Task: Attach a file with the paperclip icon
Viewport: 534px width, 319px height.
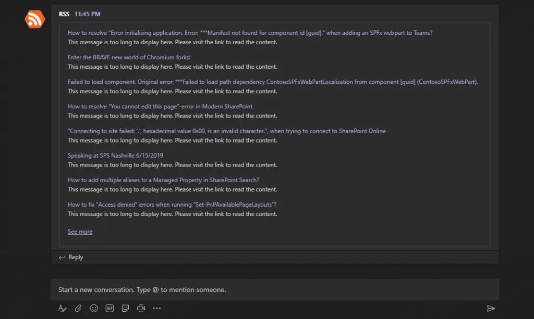Action: coord(78,308)
